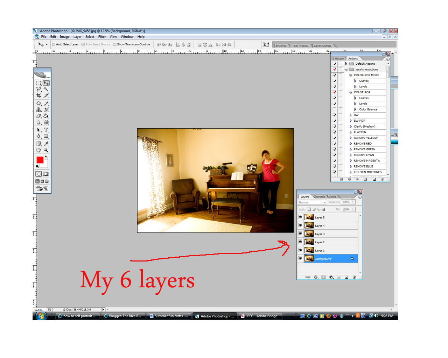Toggle Default Actions set checkbox
The width and height of the screenshot is (448, 358).
tap(335, 64)
